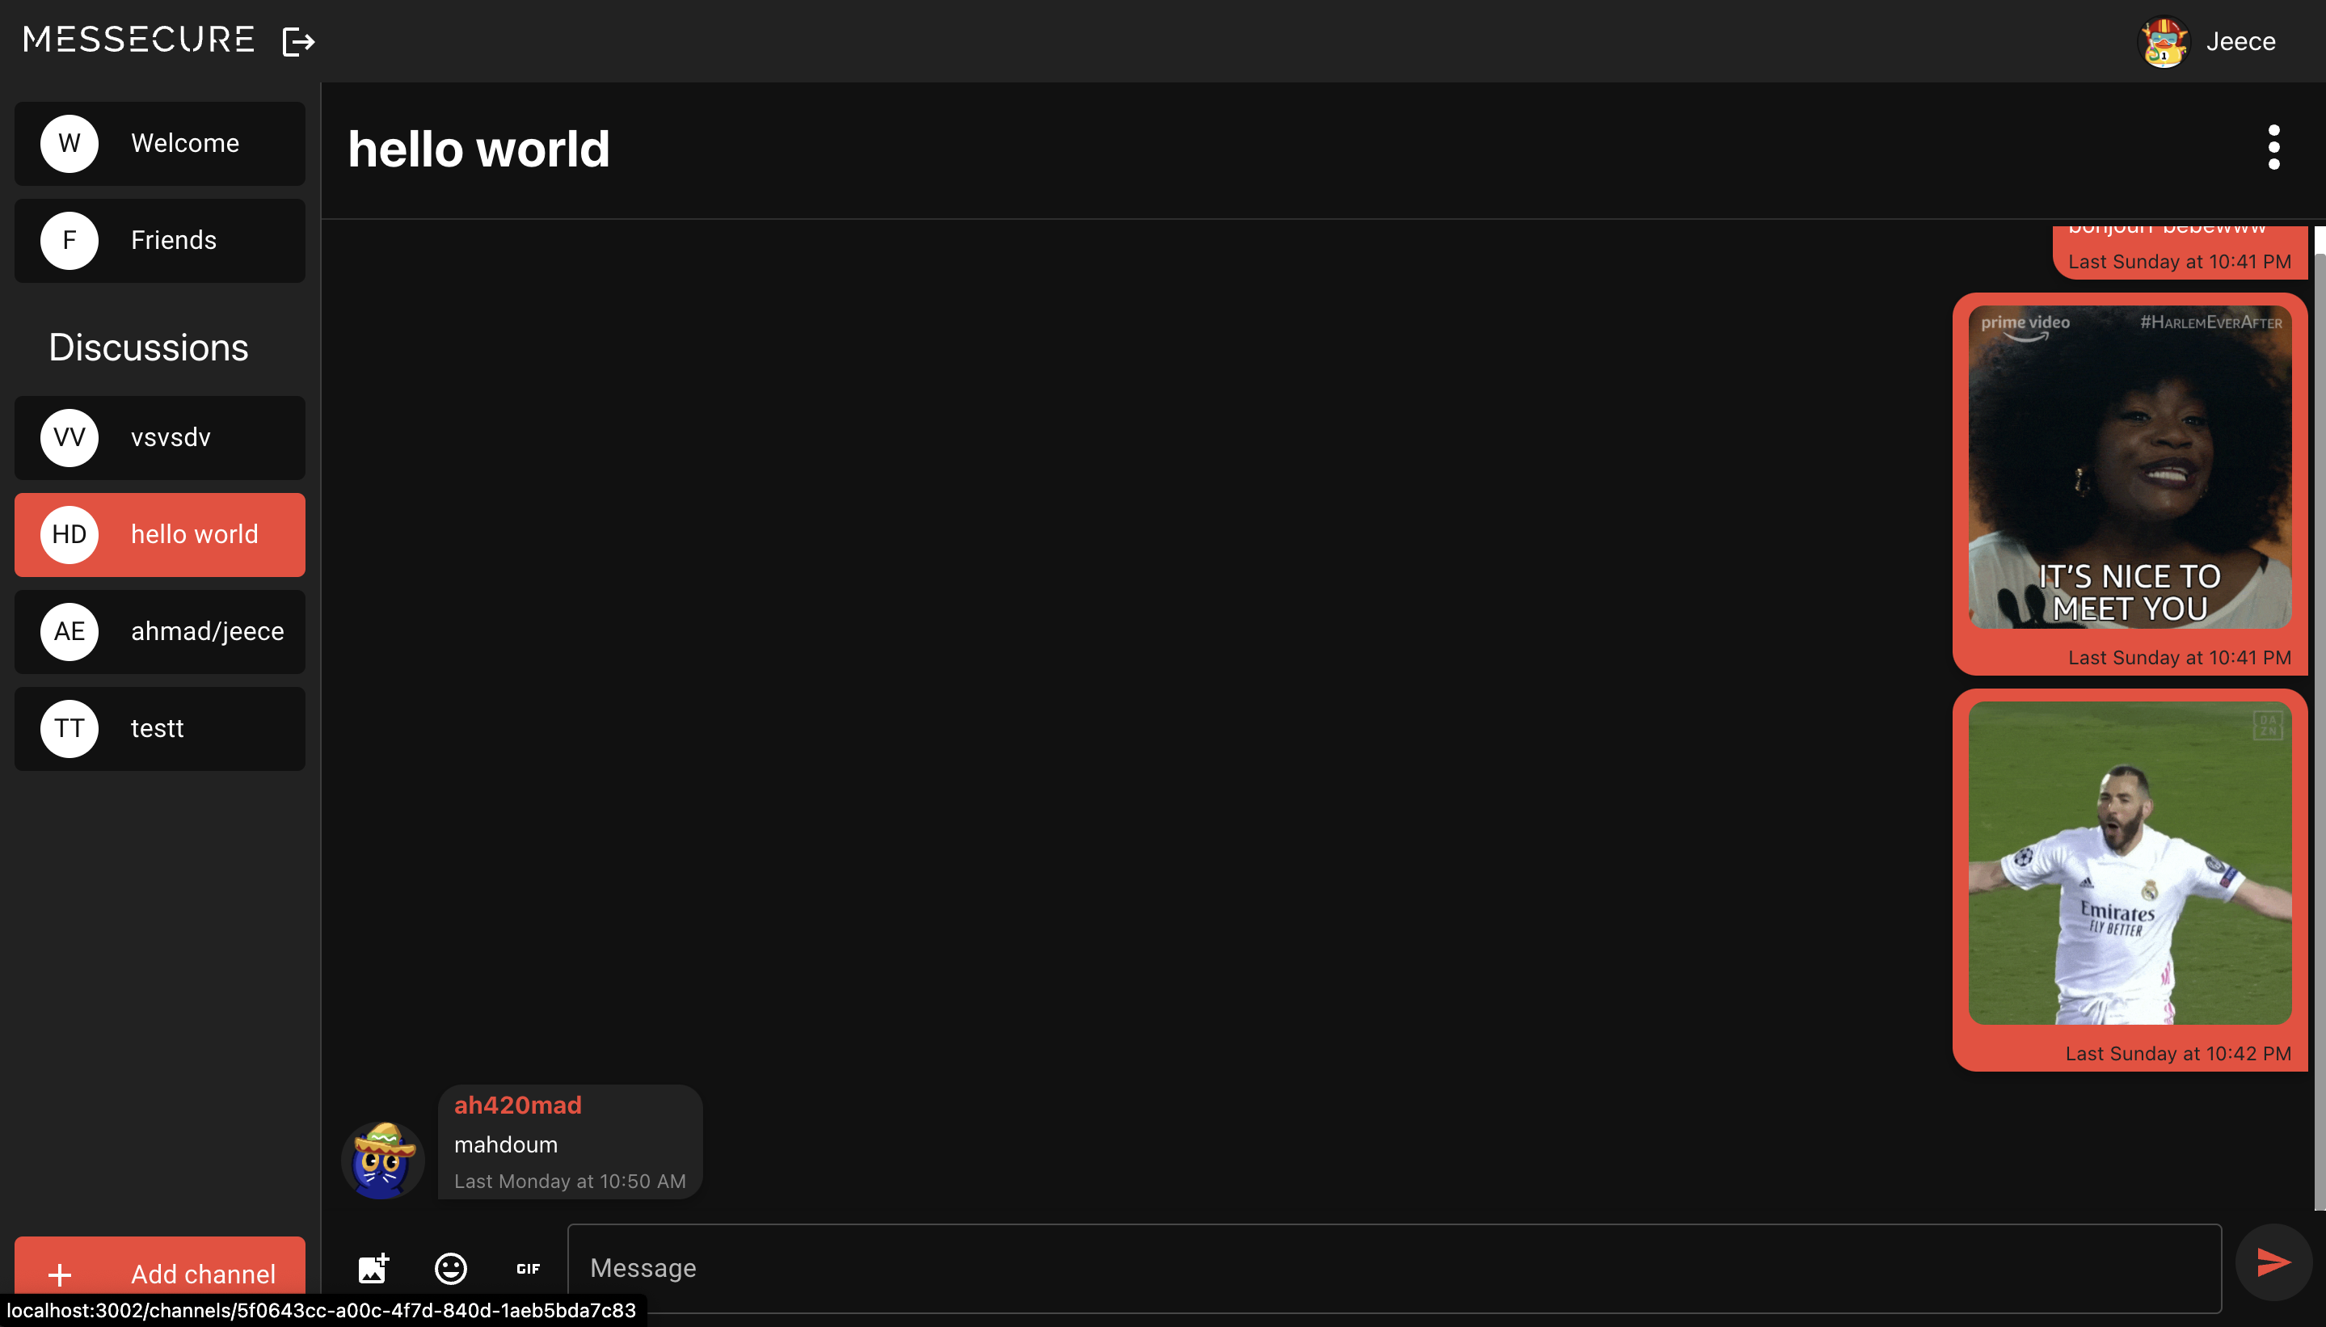2326x1327 pixels.
Task: Open the image upload icon
Action: [x=373, y=1268]
